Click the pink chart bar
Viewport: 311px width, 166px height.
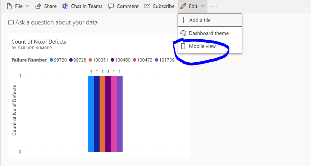pos(114,114)
